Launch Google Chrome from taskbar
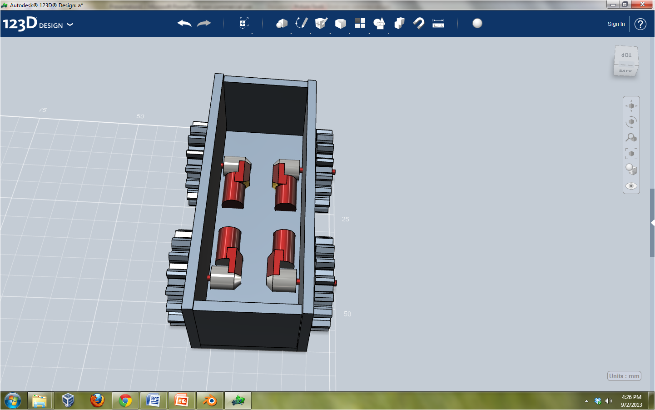655x410 pixels. click(x=125, y=401)
